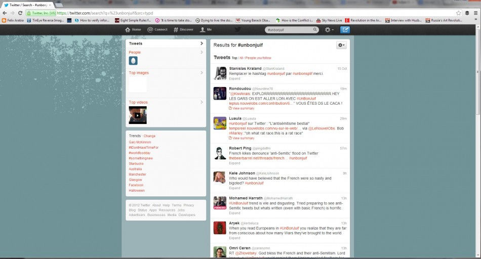Select the Tweets tab in the sidebar
This screenshot has height=259, width=481.
coord(166,44)
